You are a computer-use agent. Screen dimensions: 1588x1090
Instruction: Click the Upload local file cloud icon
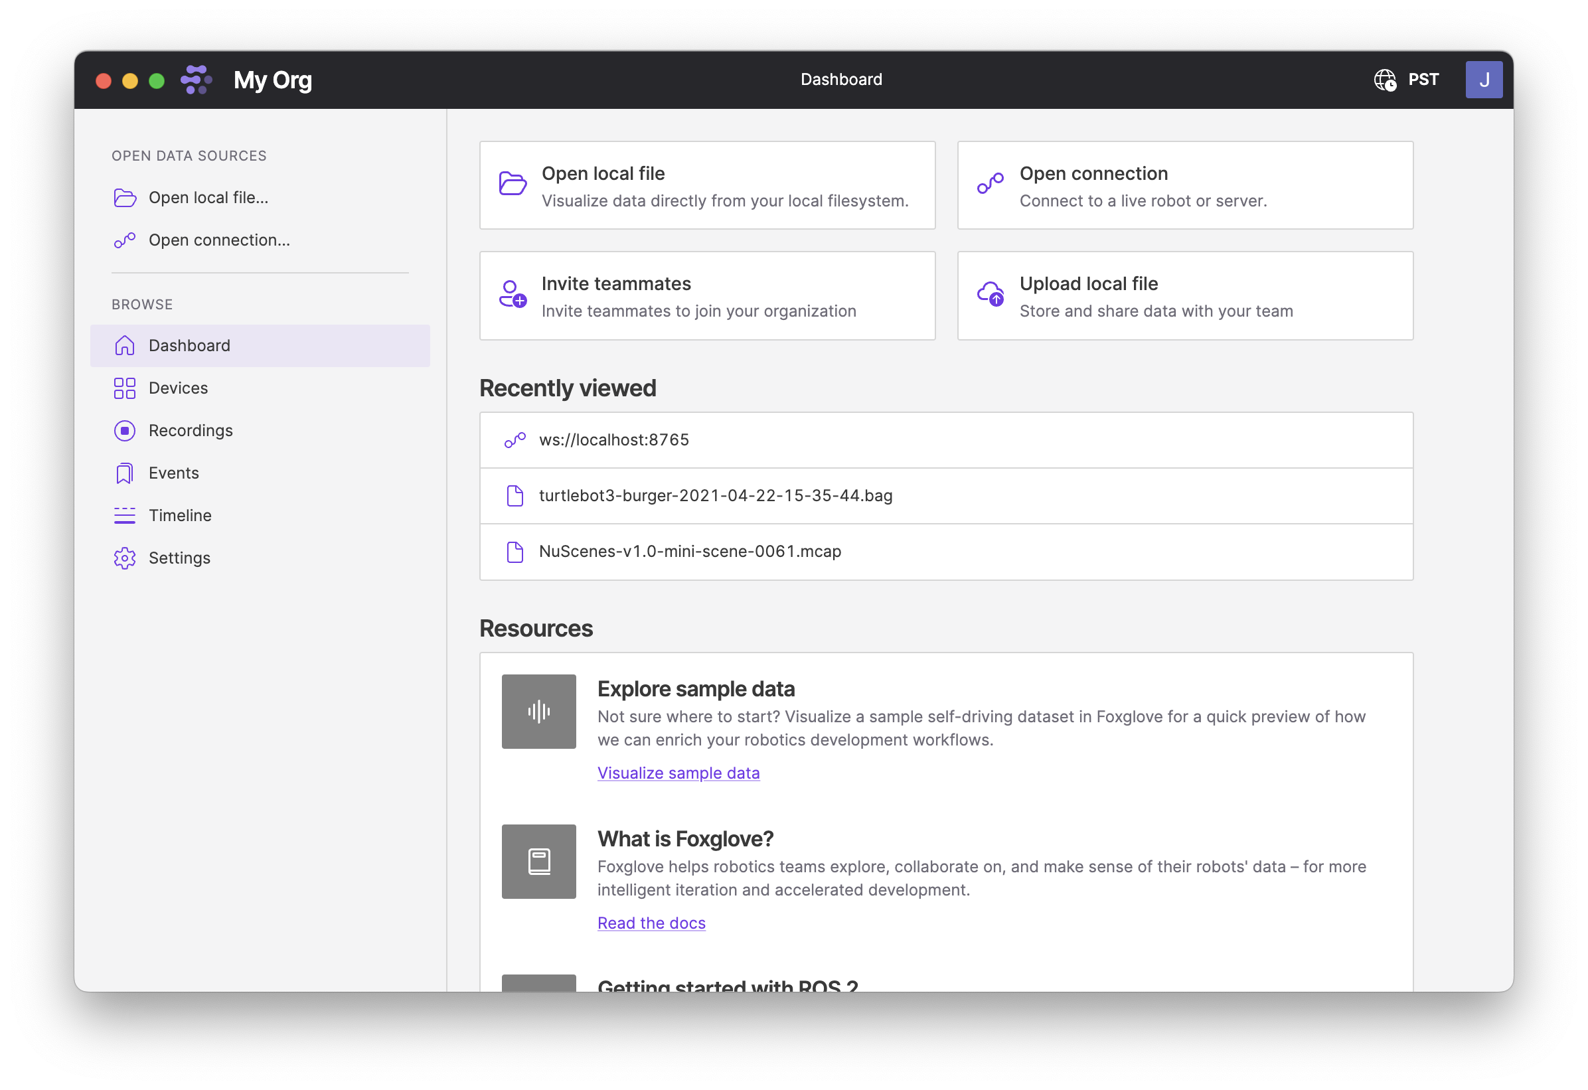point(990,295)
